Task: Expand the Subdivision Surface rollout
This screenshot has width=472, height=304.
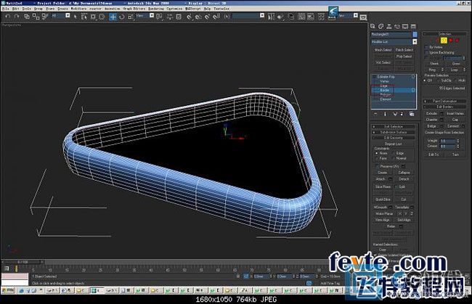Action: 394,132
